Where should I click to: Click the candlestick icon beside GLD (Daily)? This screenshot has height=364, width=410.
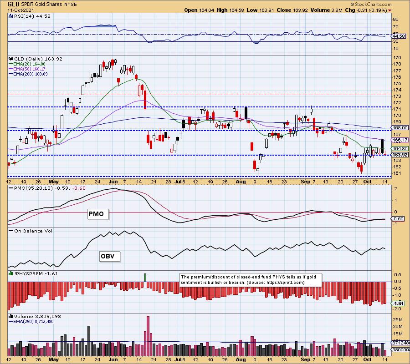(11, 59)
